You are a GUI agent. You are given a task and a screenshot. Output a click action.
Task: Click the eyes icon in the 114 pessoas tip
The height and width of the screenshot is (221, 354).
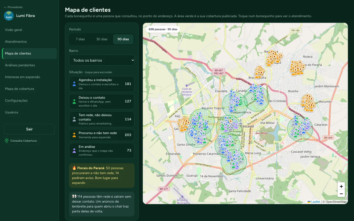pos(74,197)
